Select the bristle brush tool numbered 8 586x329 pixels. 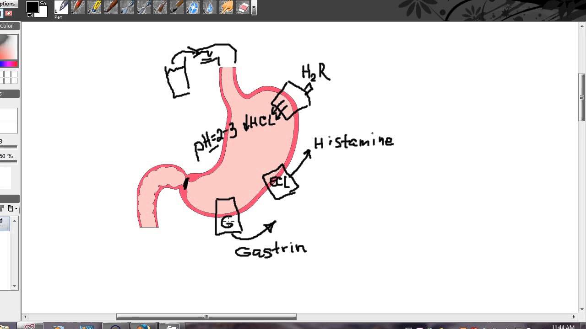(x=177, y=7)
